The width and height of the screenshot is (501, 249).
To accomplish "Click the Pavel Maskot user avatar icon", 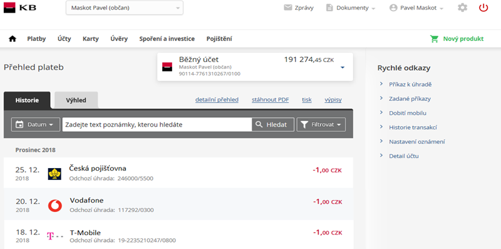I will pyautogui.click(x=393, y=8).
